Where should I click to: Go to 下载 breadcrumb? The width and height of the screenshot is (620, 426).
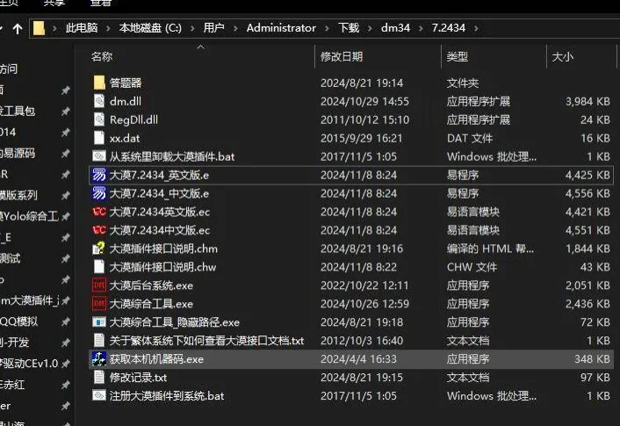click(x=349, y=28)
